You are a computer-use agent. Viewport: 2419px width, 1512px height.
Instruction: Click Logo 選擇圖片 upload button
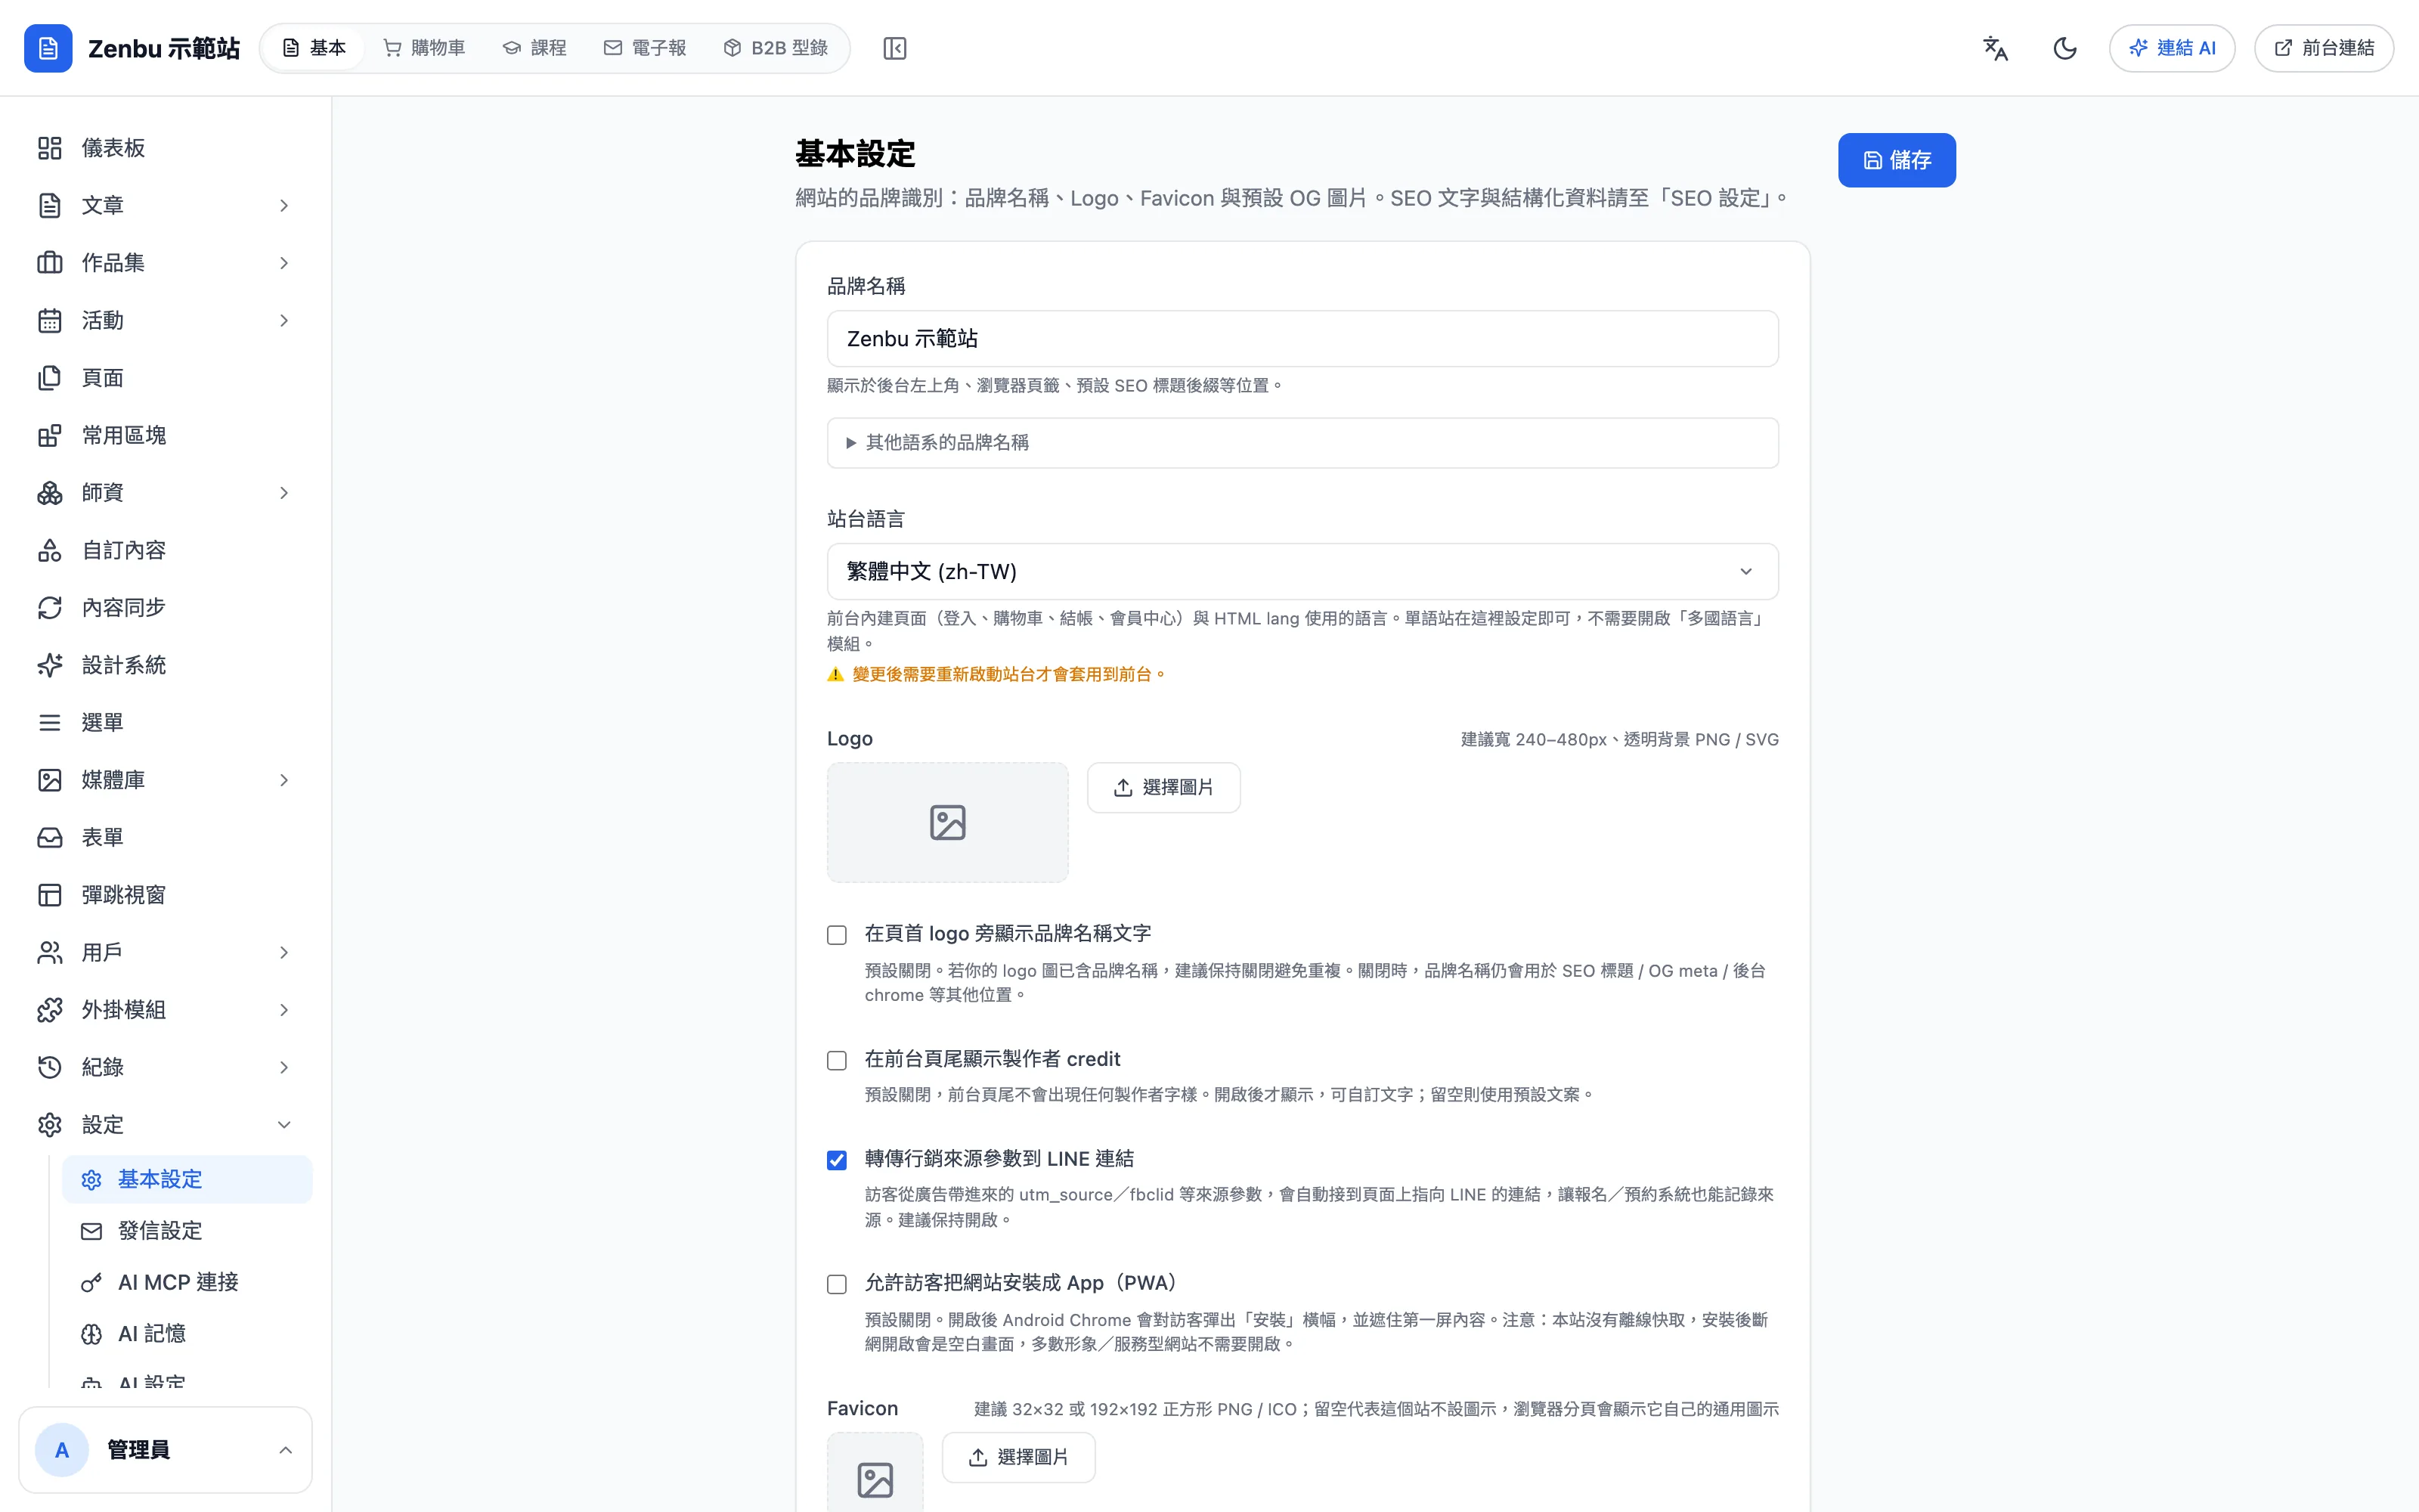(x=1163, y=788)
